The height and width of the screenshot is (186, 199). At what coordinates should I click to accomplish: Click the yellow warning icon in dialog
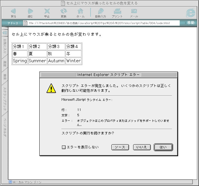coord(51,88)
